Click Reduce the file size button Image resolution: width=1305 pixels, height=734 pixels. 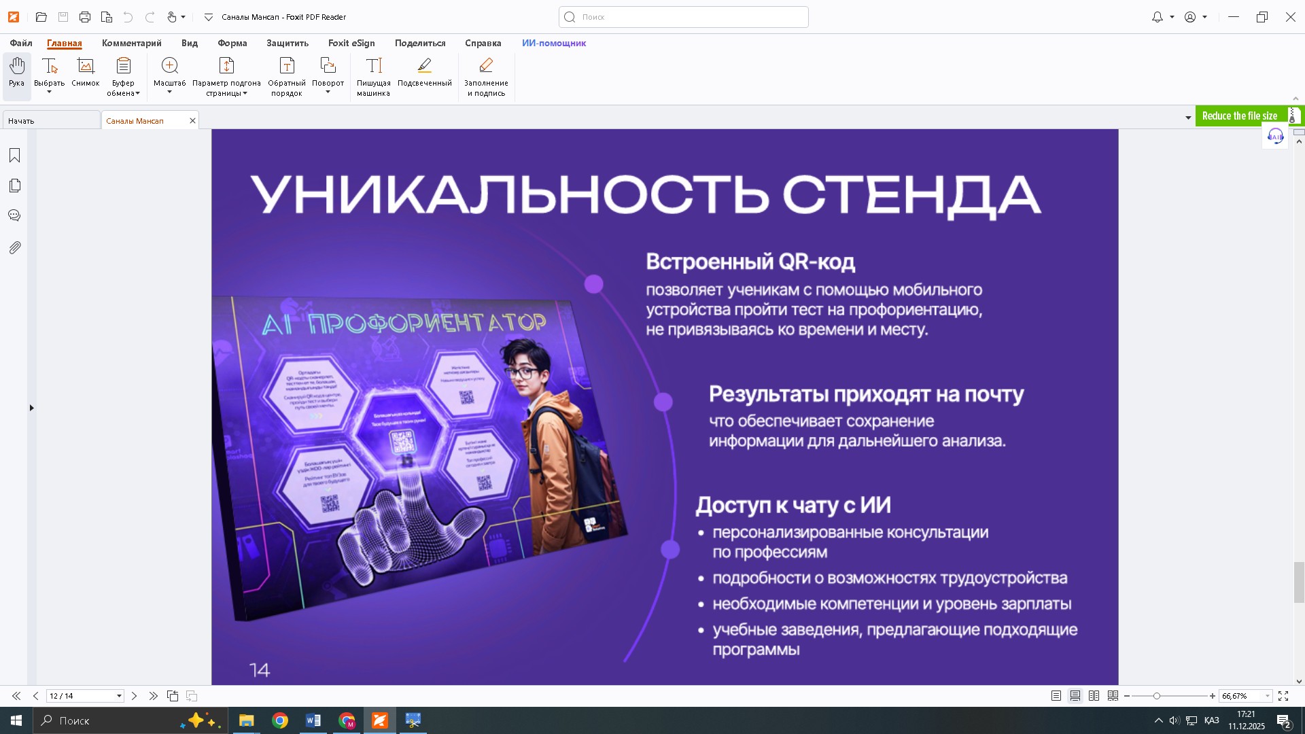click(x=1239, y=116)
